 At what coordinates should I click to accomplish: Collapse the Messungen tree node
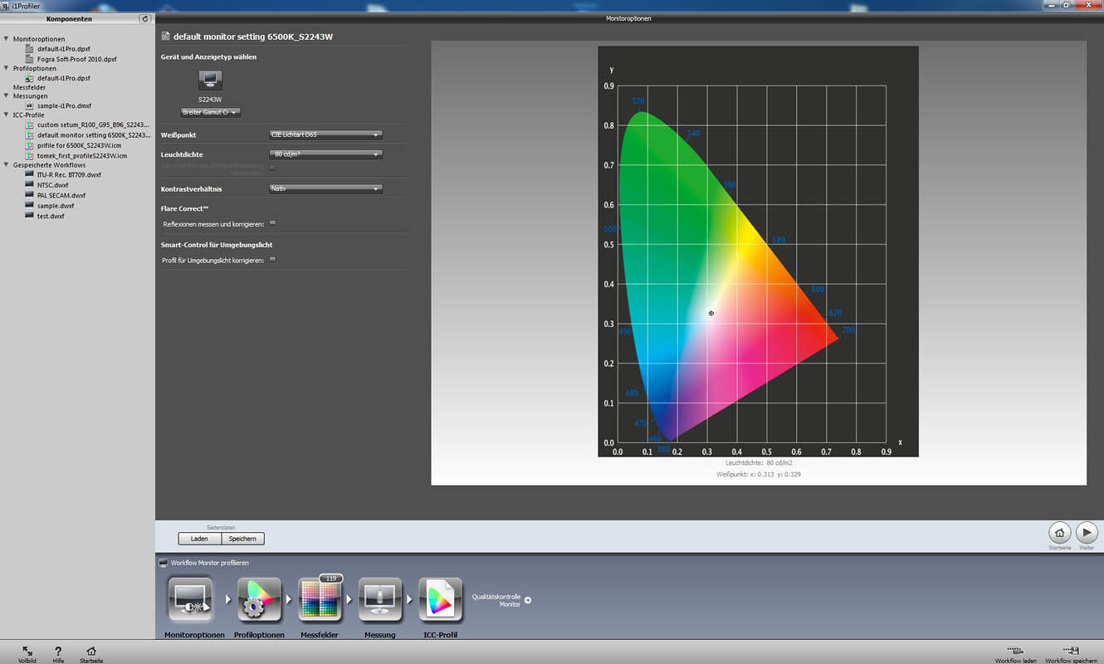[7, 96]
